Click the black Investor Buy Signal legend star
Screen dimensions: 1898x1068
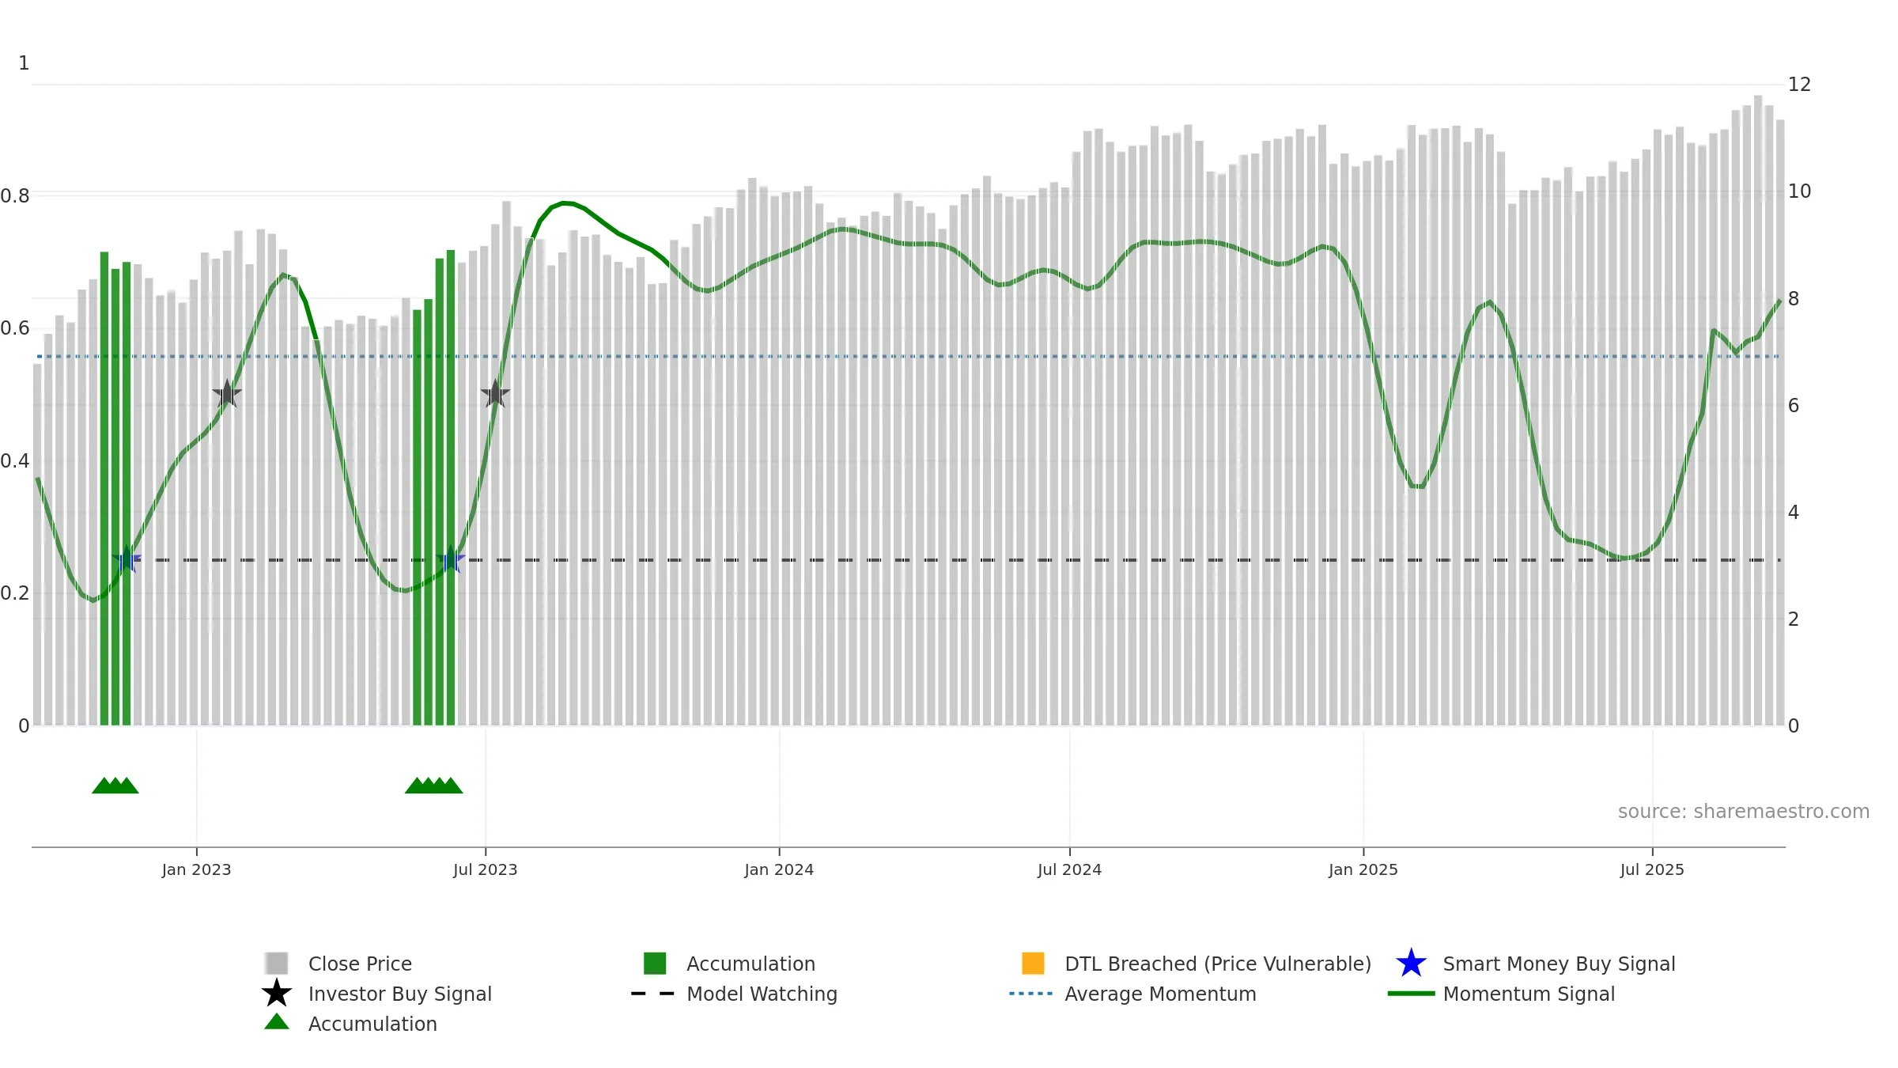point(277,994)
